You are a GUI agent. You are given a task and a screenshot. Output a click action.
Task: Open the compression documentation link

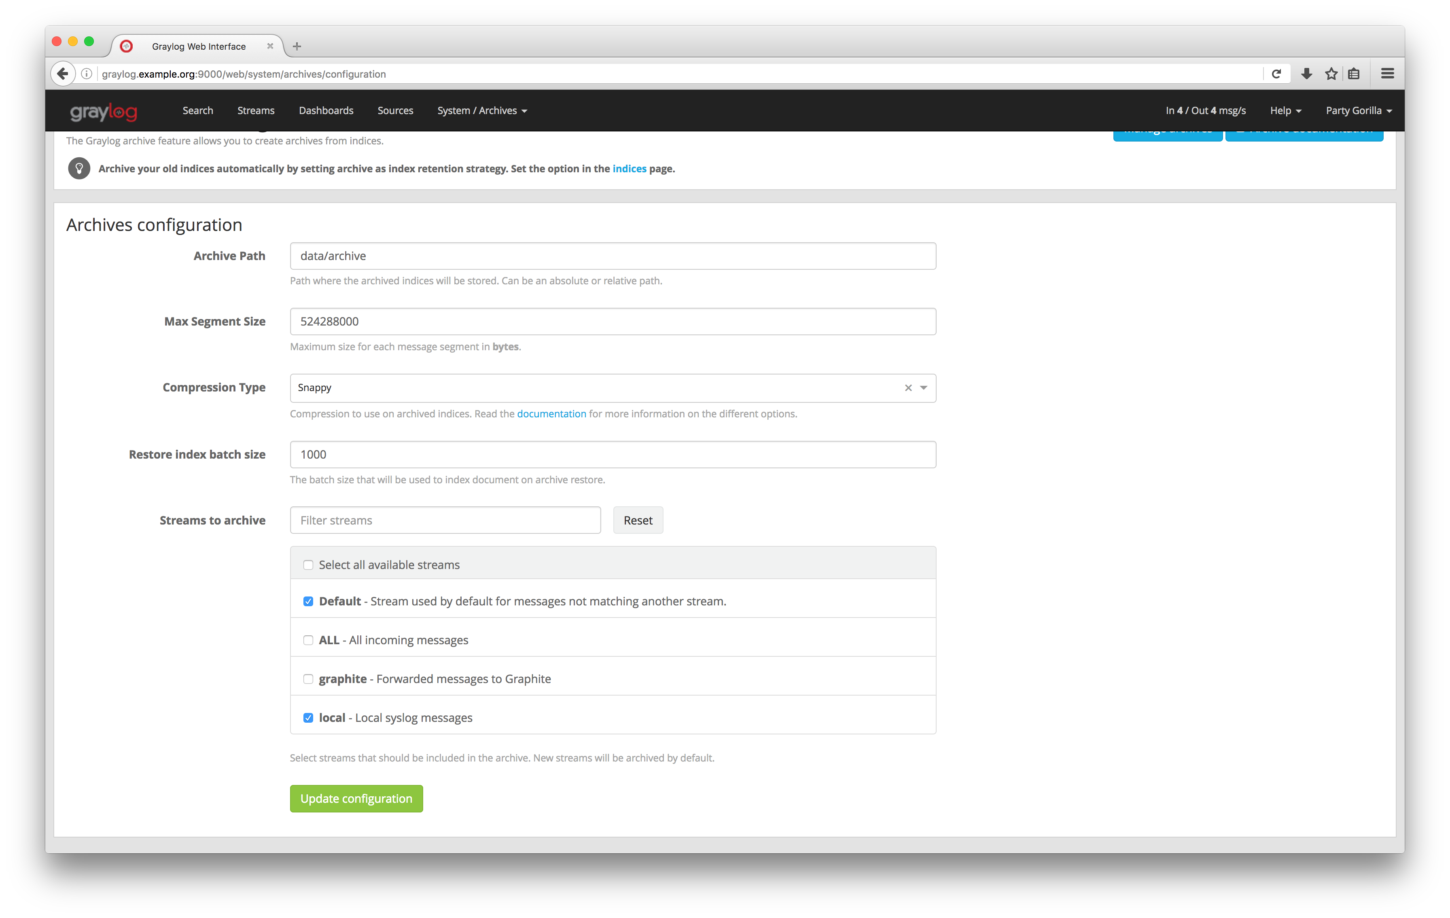(x=551, y=414)
